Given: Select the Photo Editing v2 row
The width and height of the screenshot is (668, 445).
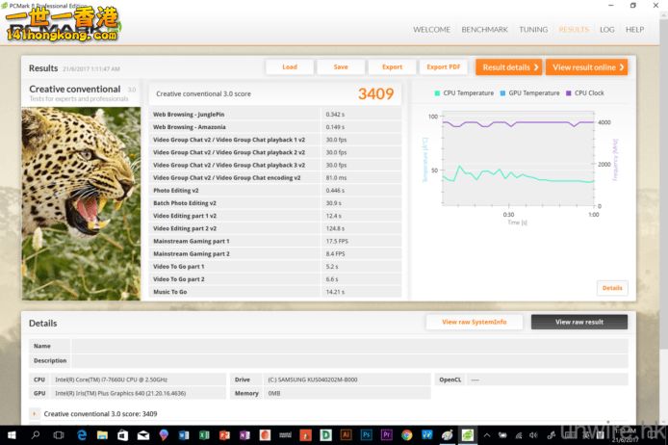Looking at the screenshot, I should [x=275, y=191].
